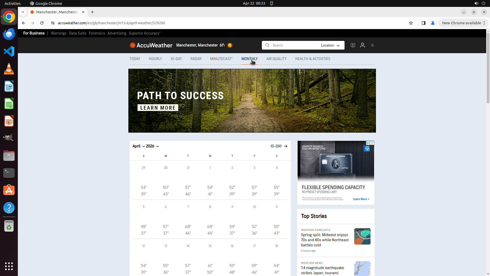Click the 10-DAY arrow link above calendar
The height and width of the screenshot is (276, 490).
(x=279, y=146)
